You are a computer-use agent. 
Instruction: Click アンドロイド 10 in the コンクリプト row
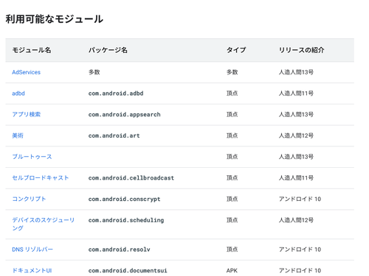(x=300, y=199)
